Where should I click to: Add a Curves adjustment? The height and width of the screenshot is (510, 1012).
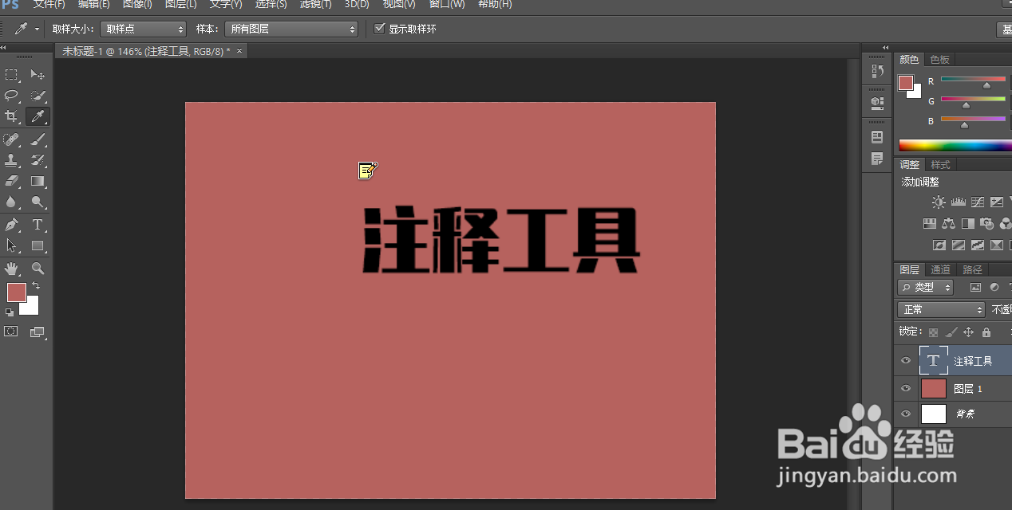978,202
